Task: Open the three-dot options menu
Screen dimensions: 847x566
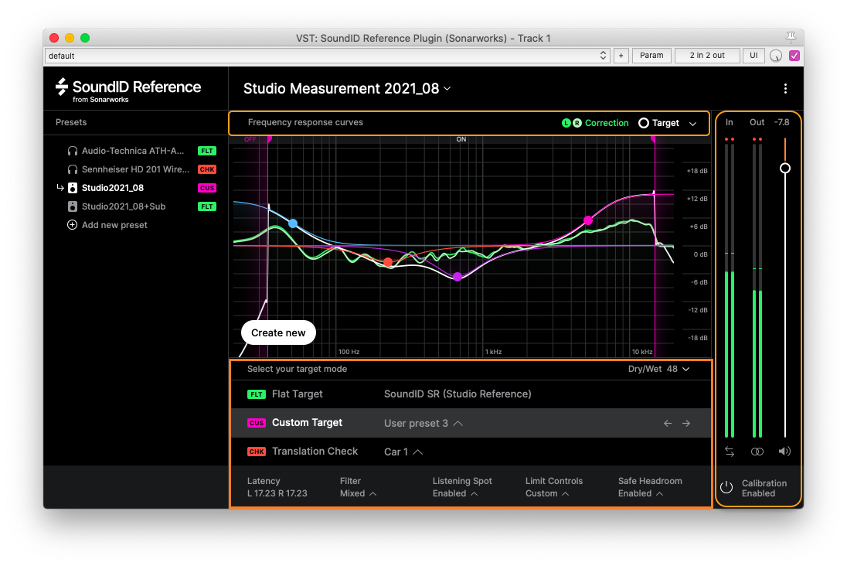Action: pos(785,89)
